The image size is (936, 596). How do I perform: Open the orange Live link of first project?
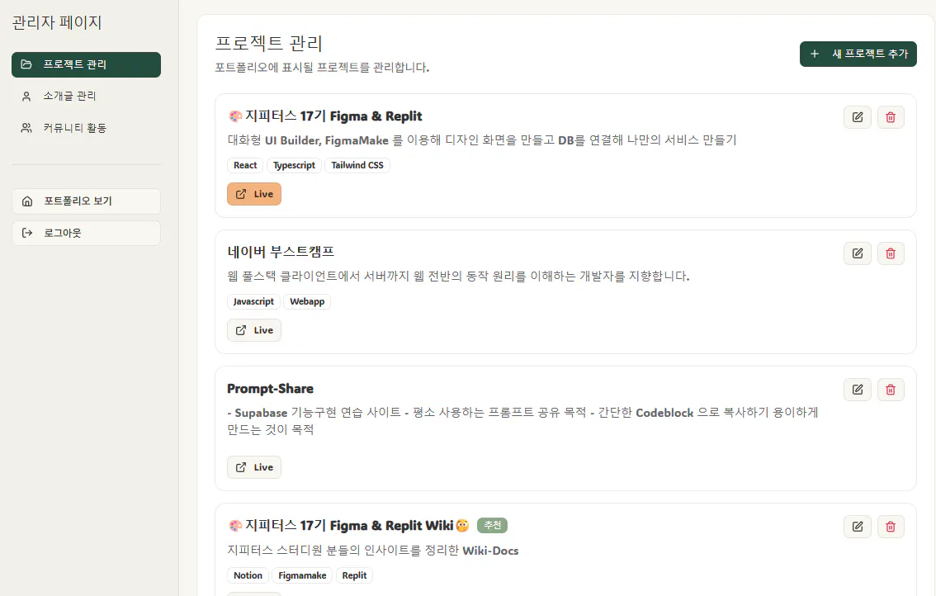254,194
